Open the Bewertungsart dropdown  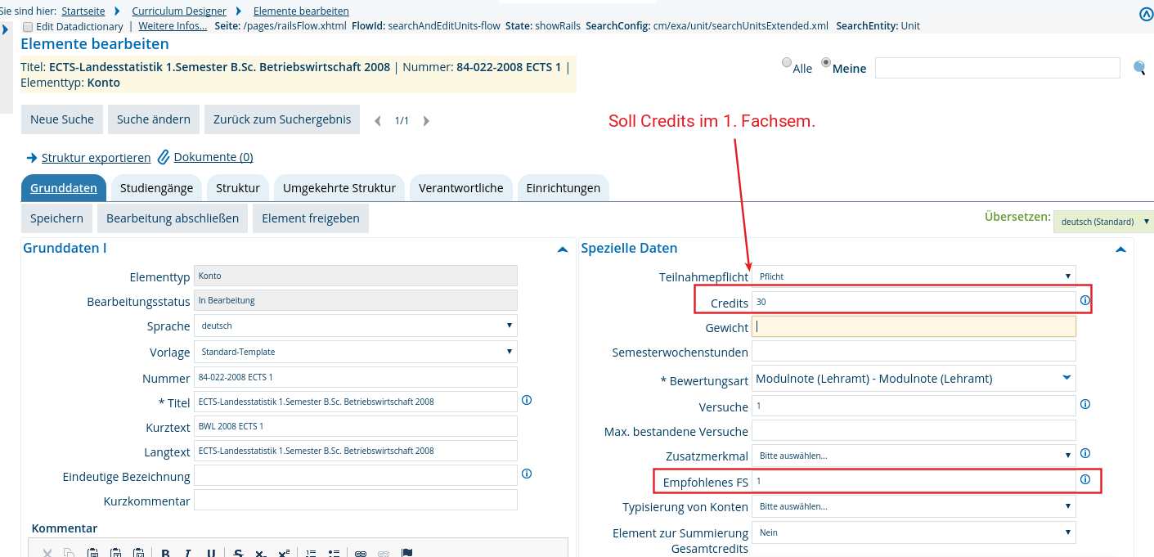coord(914,378)
